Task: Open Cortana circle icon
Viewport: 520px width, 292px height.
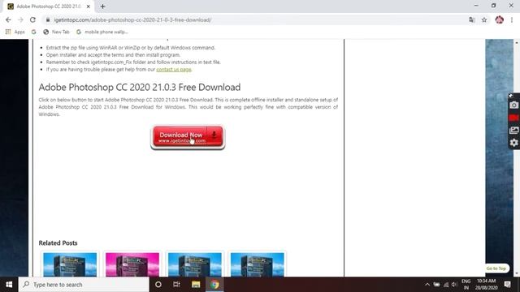Action: pos(158,285)
